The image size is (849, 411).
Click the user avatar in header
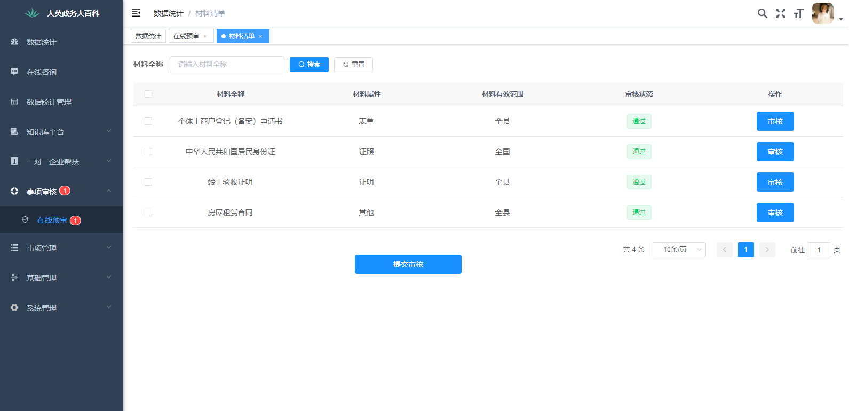pos(822,13)
